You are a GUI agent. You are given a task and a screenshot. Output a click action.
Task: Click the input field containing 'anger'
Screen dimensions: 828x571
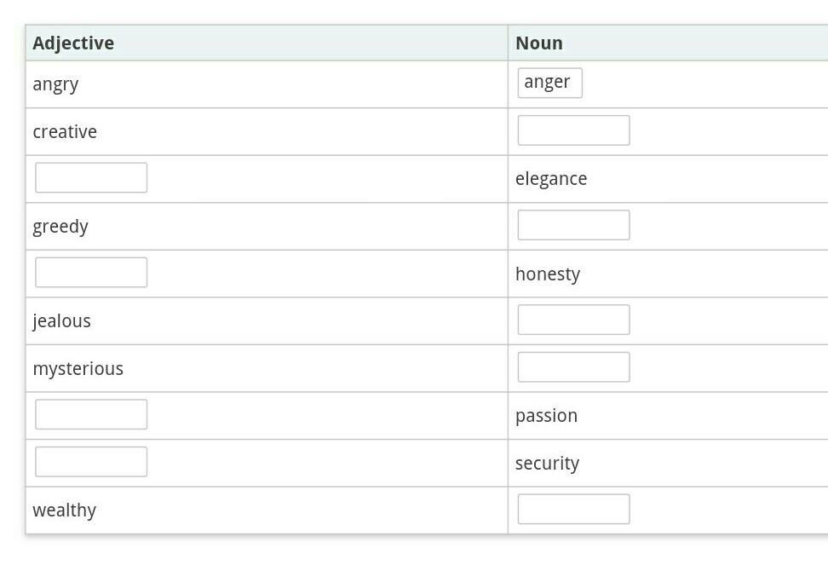point(549,83)
